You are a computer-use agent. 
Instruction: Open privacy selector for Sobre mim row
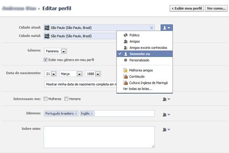click(x=166, y=130)
